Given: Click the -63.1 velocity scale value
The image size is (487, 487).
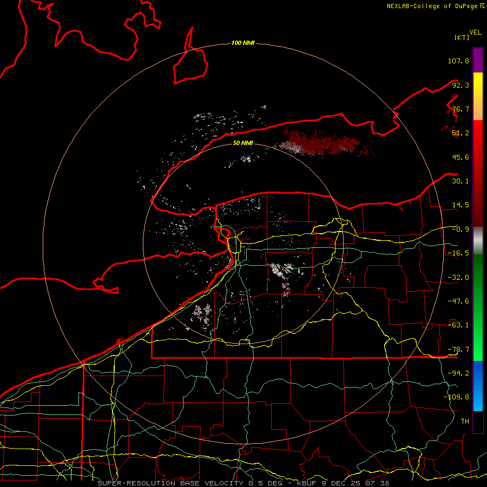Looking at the screenshot, I should click(x=458, y=325).
